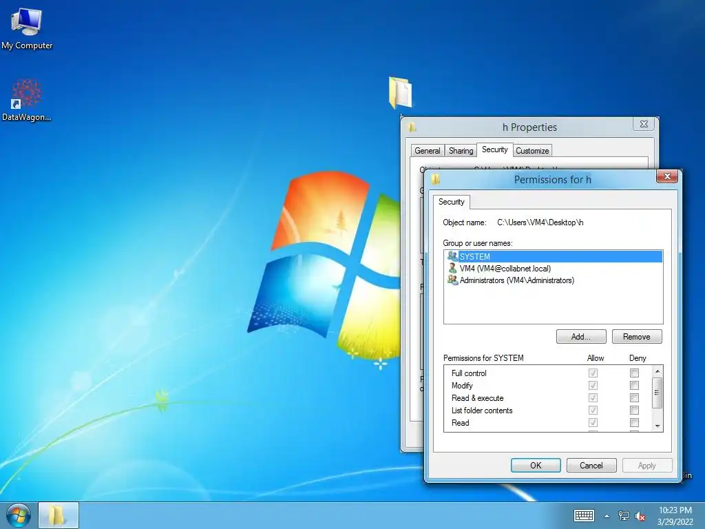This screenshot has width=705, height=529.
Task: Click the Modify permission label
Action: coord(462,386)
